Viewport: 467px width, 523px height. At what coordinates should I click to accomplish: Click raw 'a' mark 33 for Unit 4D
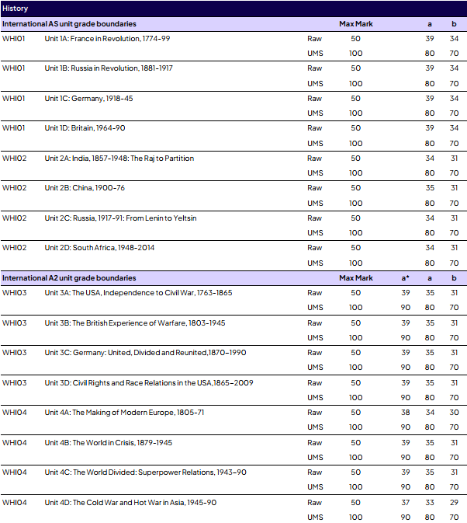pyautogui.click(x=430, y=503)
